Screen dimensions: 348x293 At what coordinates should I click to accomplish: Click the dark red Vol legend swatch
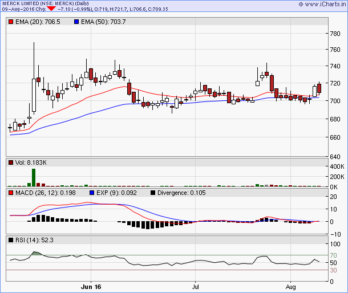pyautogui.click(x=11, y=162)
